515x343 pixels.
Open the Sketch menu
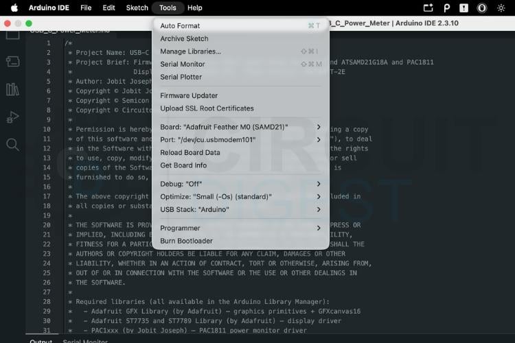137,8
